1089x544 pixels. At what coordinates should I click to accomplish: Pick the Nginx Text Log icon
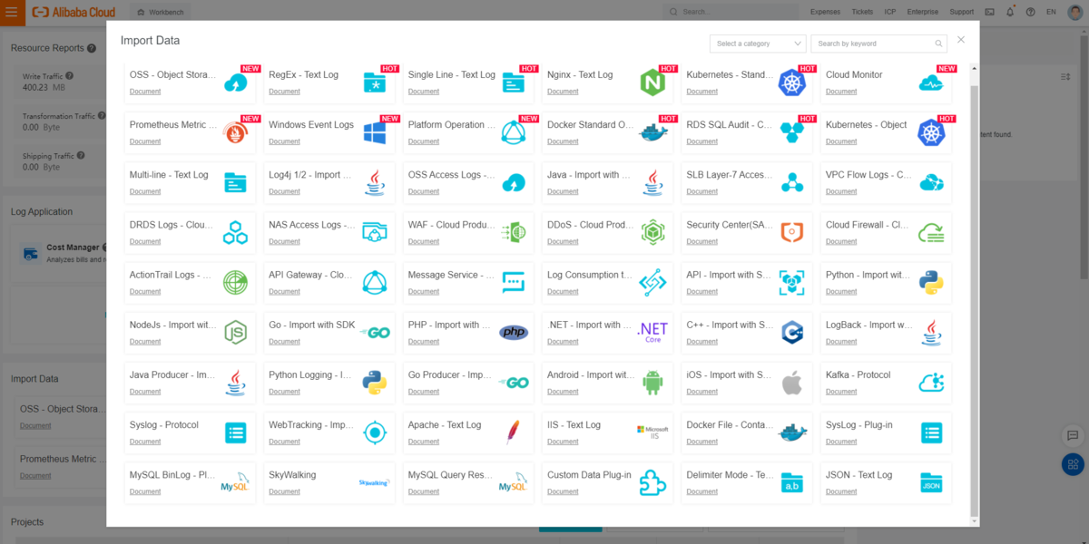coord(653,83)
